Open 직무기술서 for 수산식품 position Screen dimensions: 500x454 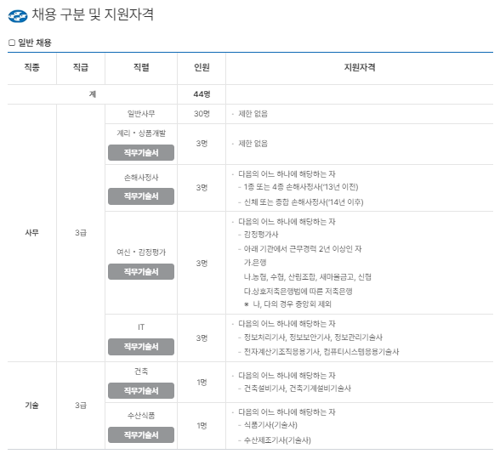[141, 435]
